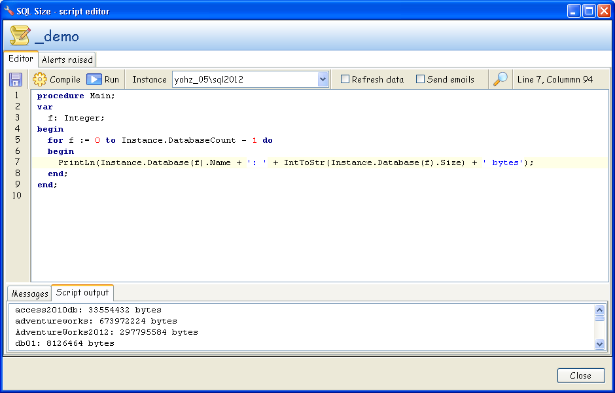
Task: Click line number 7 in the gutter
Action: click(x=17, y=162)
